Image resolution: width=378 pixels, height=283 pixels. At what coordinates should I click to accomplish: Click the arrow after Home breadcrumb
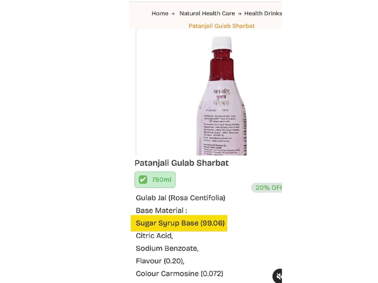coord(173,14)
